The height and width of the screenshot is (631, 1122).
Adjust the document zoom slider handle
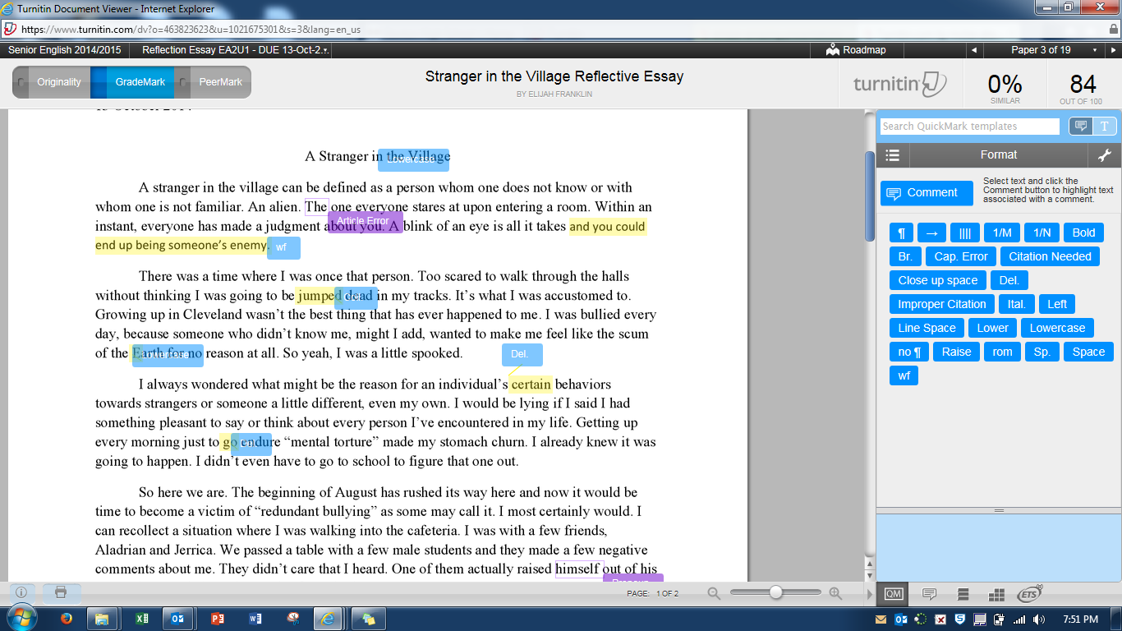point(775,592)
